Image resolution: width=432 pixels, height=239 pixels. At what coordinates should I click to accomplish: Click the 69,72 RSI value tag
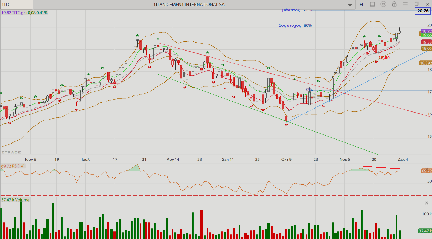[426, 171]
